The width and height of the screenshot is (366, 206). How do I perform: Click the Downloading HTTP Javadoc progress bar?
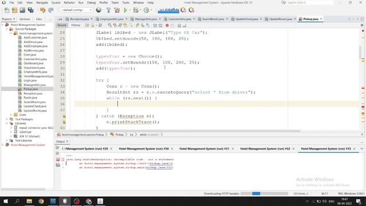click(264, 193)
